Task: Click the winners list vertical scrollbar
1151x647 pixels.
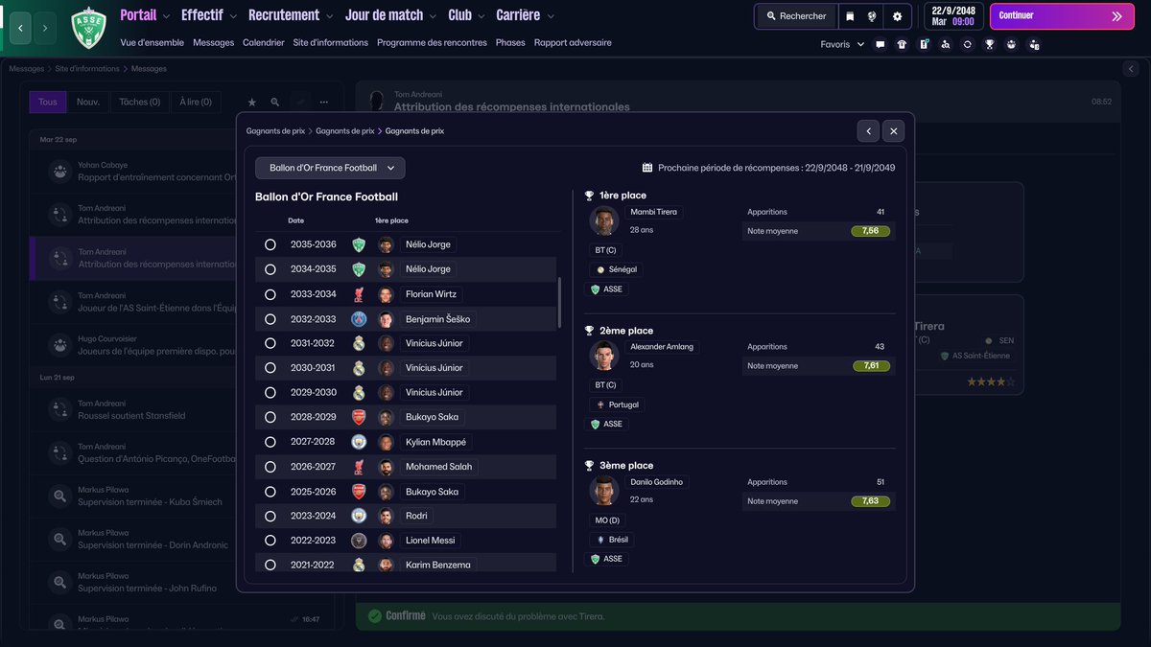Action: 559,305
